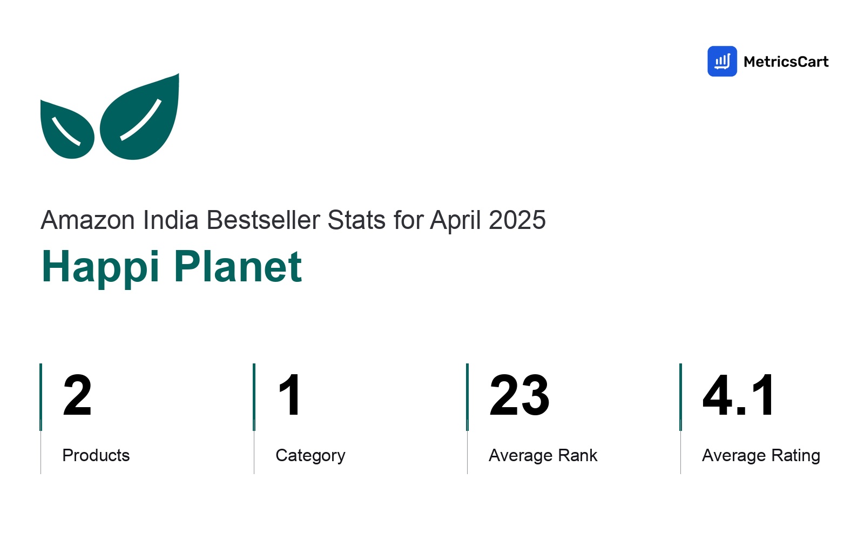
Task: Click the Average Rating label
Action: (x=761, y=456)
